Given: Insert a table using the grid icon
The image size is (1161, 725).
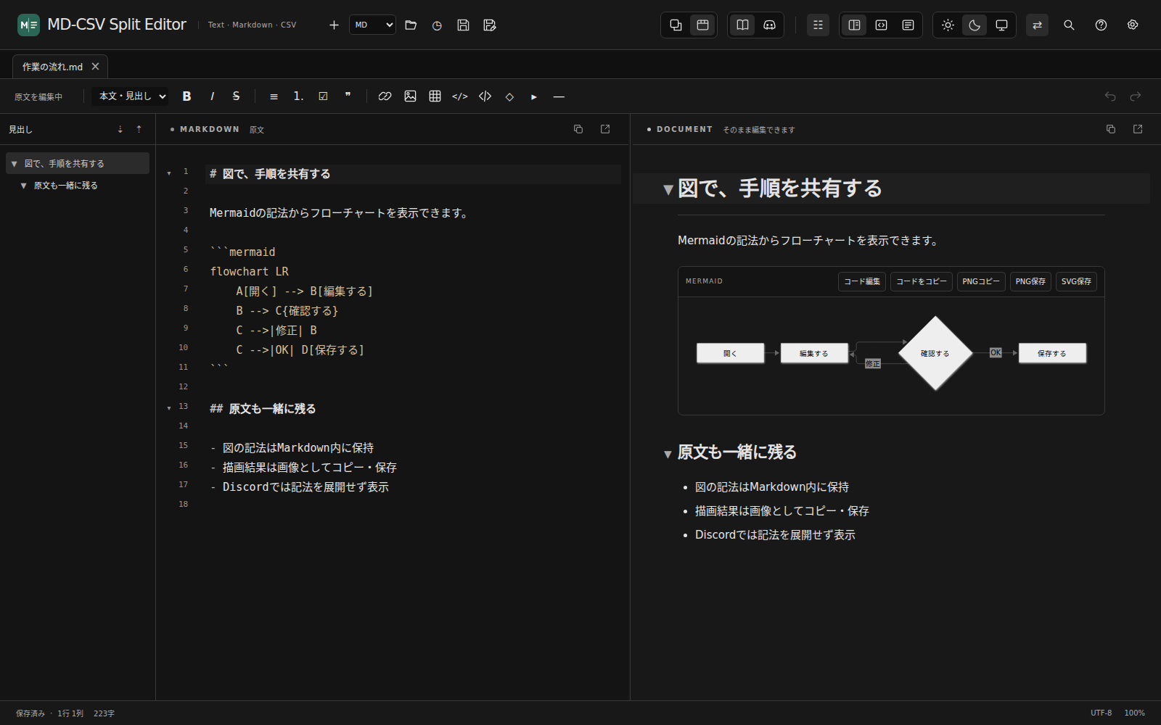Looking at the screenshot, I should click(435, 96).
